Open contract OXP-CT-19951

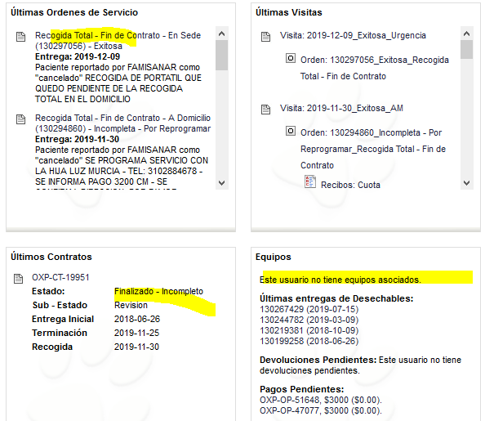tap(60, 277)
